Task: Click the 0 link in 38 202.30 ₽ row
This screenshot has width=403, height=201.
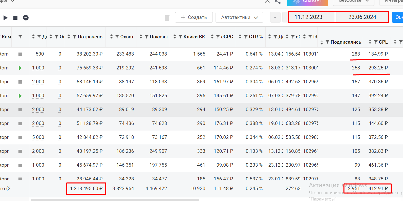Action: pyautogui.click(x=60, y=54)
